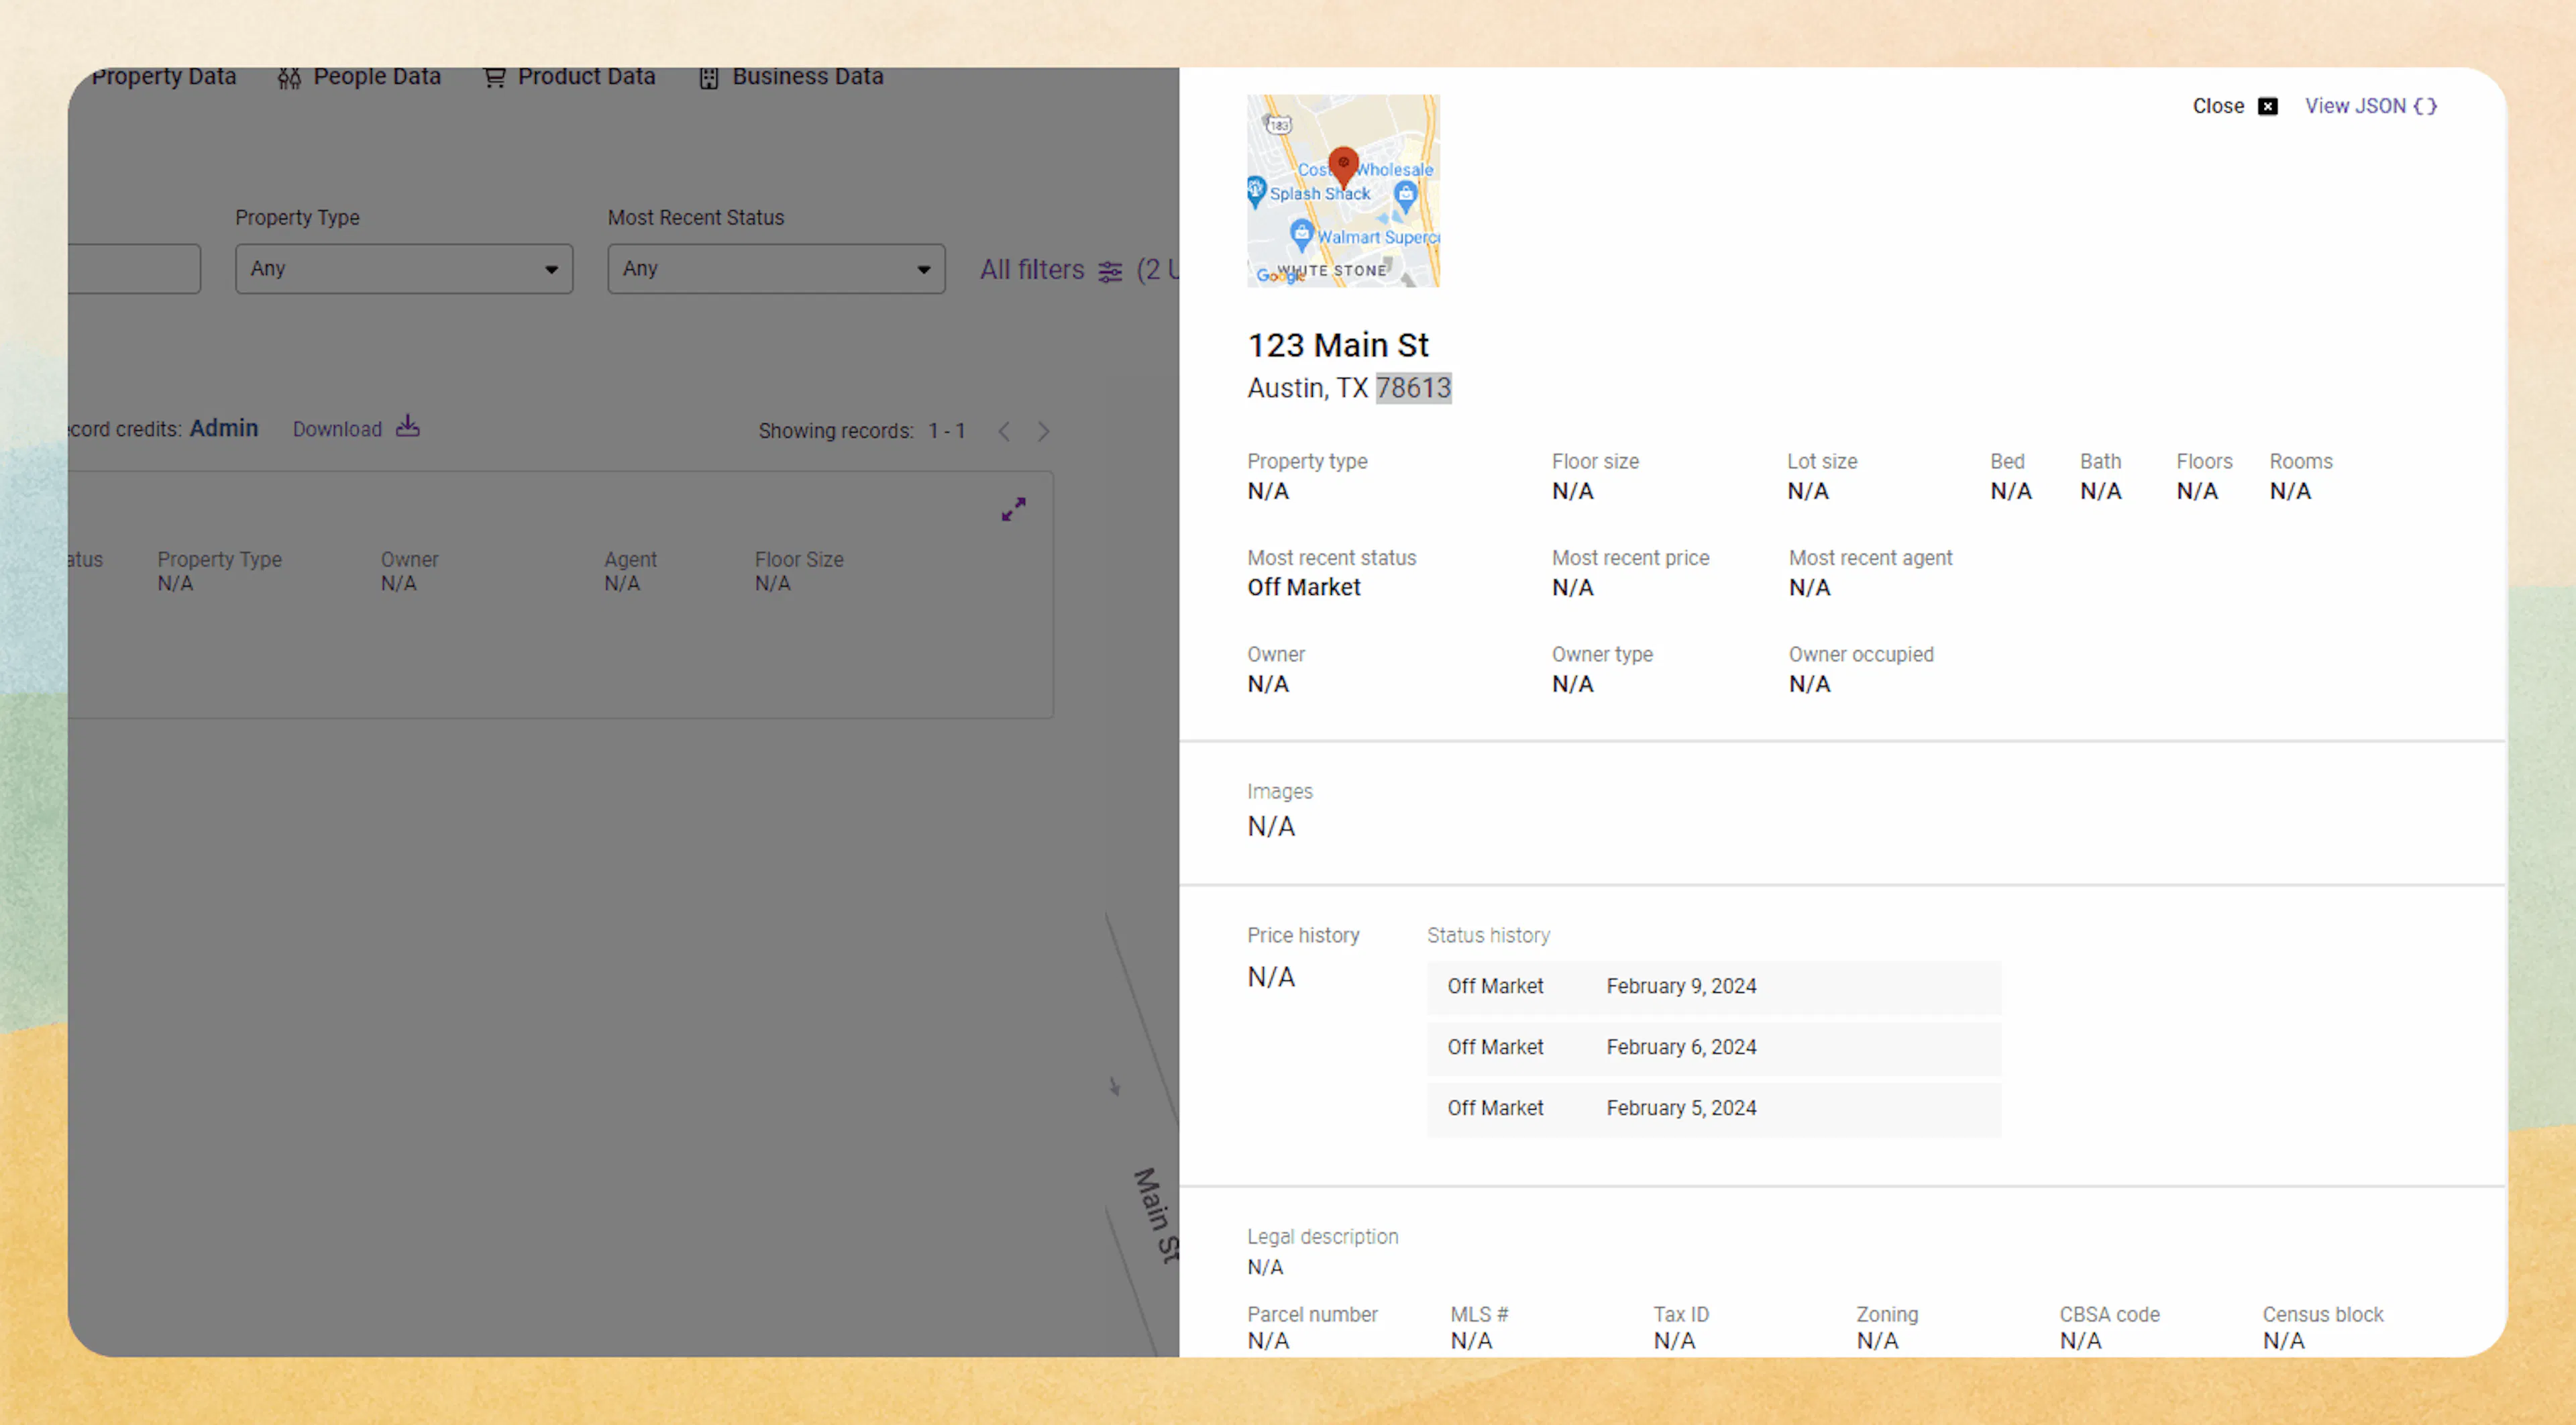Open the Property Type dropdown
The width and height of the screenshot is (2576, 1425).
pos(404,268)
